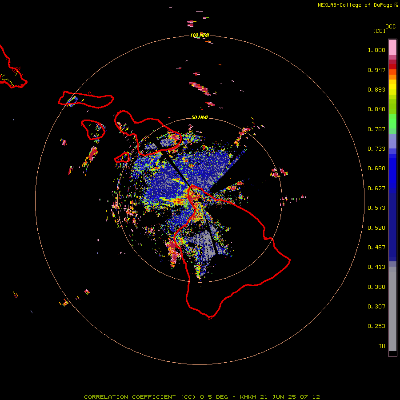Pick the bright green color bar segment
400x400 pixels.
click(392, 121)
